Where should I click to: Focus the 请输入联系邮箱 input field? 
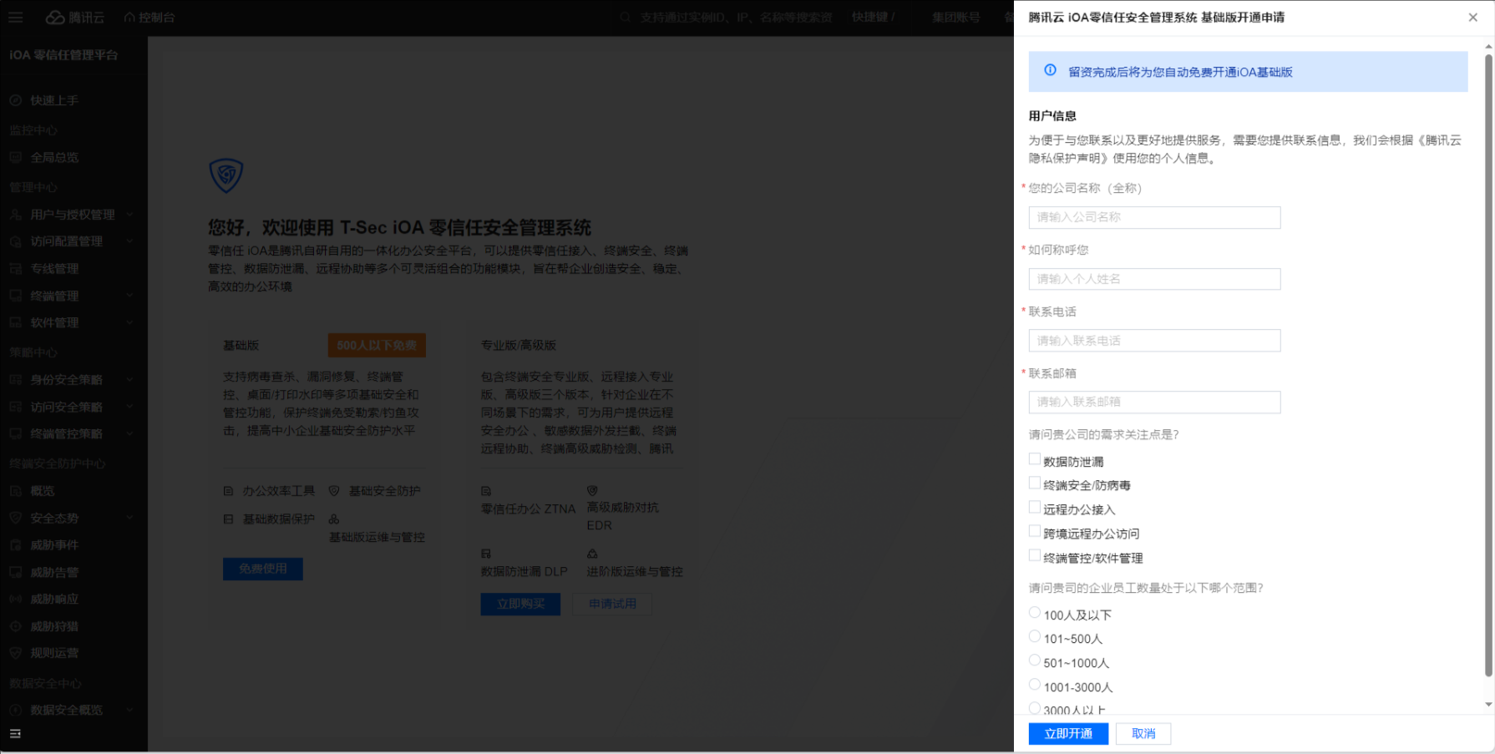pyautogui.click(x=1154, y=402)
